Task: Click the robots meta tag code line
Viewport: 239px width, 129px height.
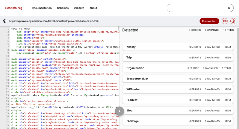Action: 43,50
